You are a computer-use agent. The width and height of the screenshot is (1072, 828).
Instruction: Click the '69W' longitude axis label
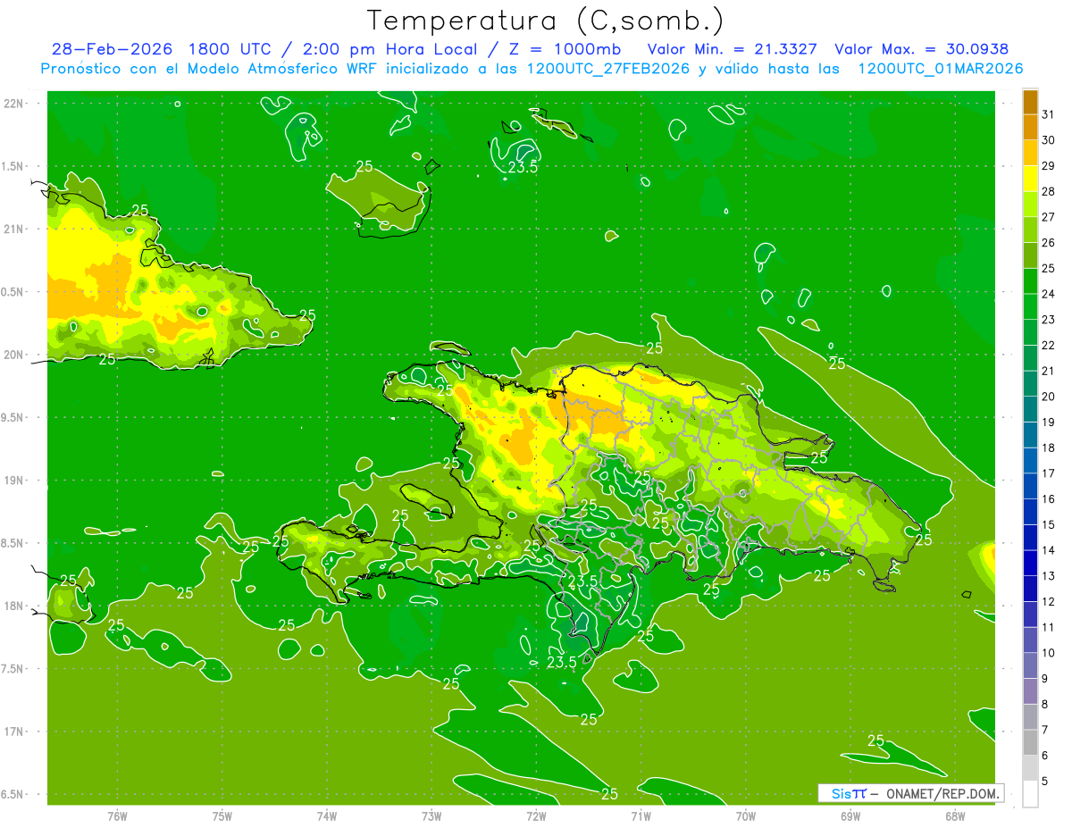tap(850, 816)
